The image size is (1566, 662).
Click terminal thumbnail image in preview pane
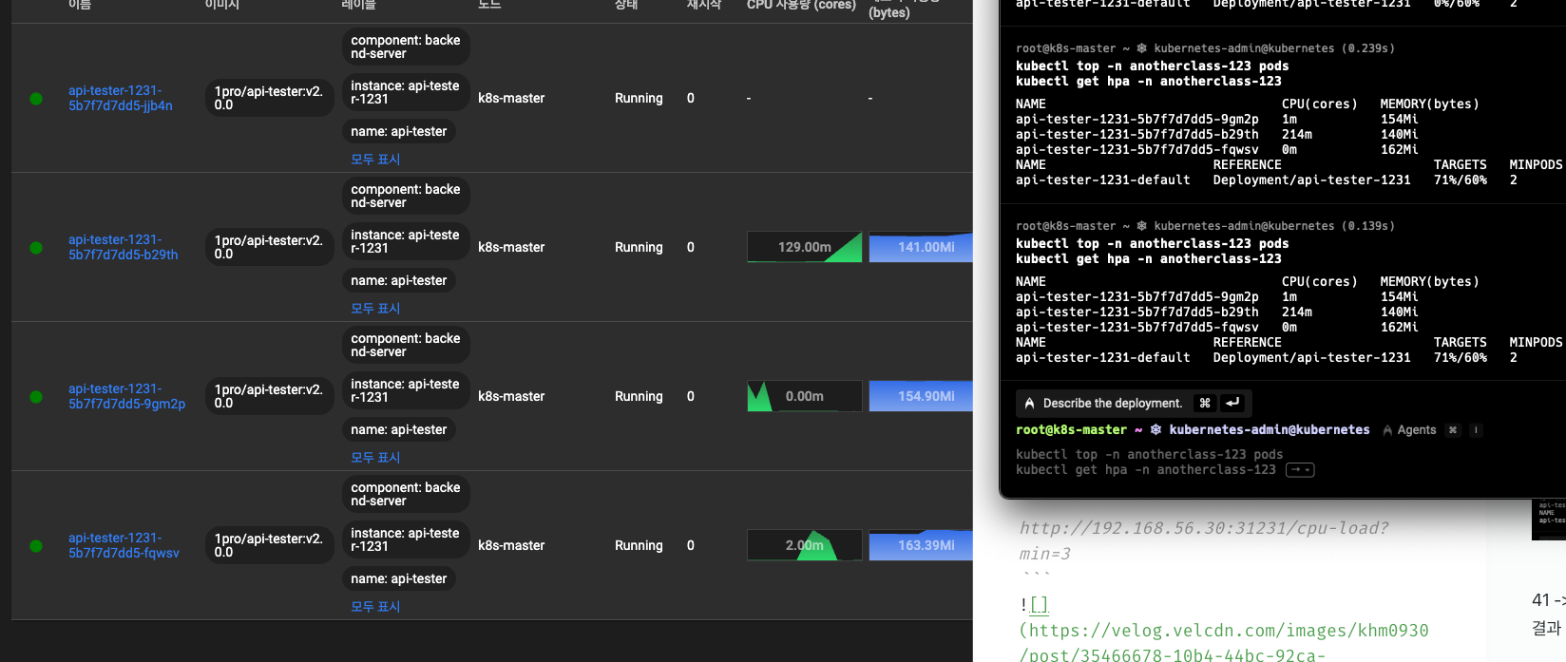1550,520
